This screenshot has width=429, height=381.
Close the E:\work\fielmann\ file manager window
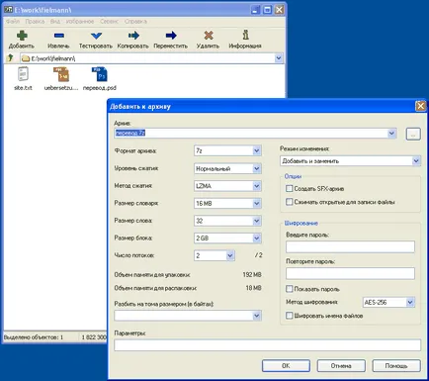279,10
